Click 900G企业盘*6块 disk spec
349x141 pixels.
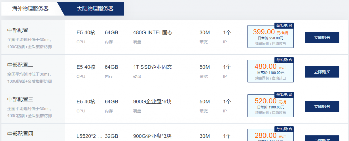(152, 102)
